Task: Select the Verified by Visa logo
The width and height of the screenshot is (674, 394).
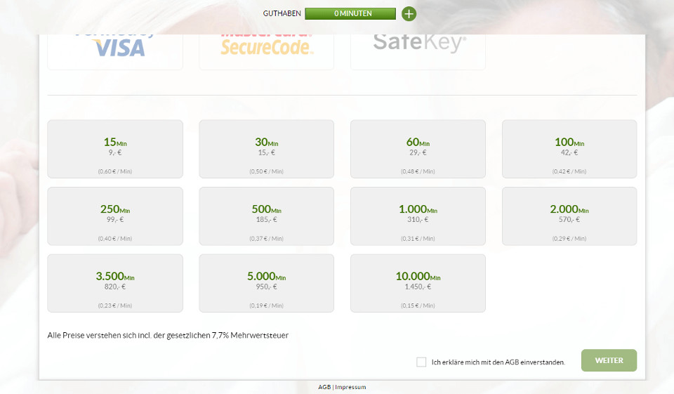Action: click(115, 49)
